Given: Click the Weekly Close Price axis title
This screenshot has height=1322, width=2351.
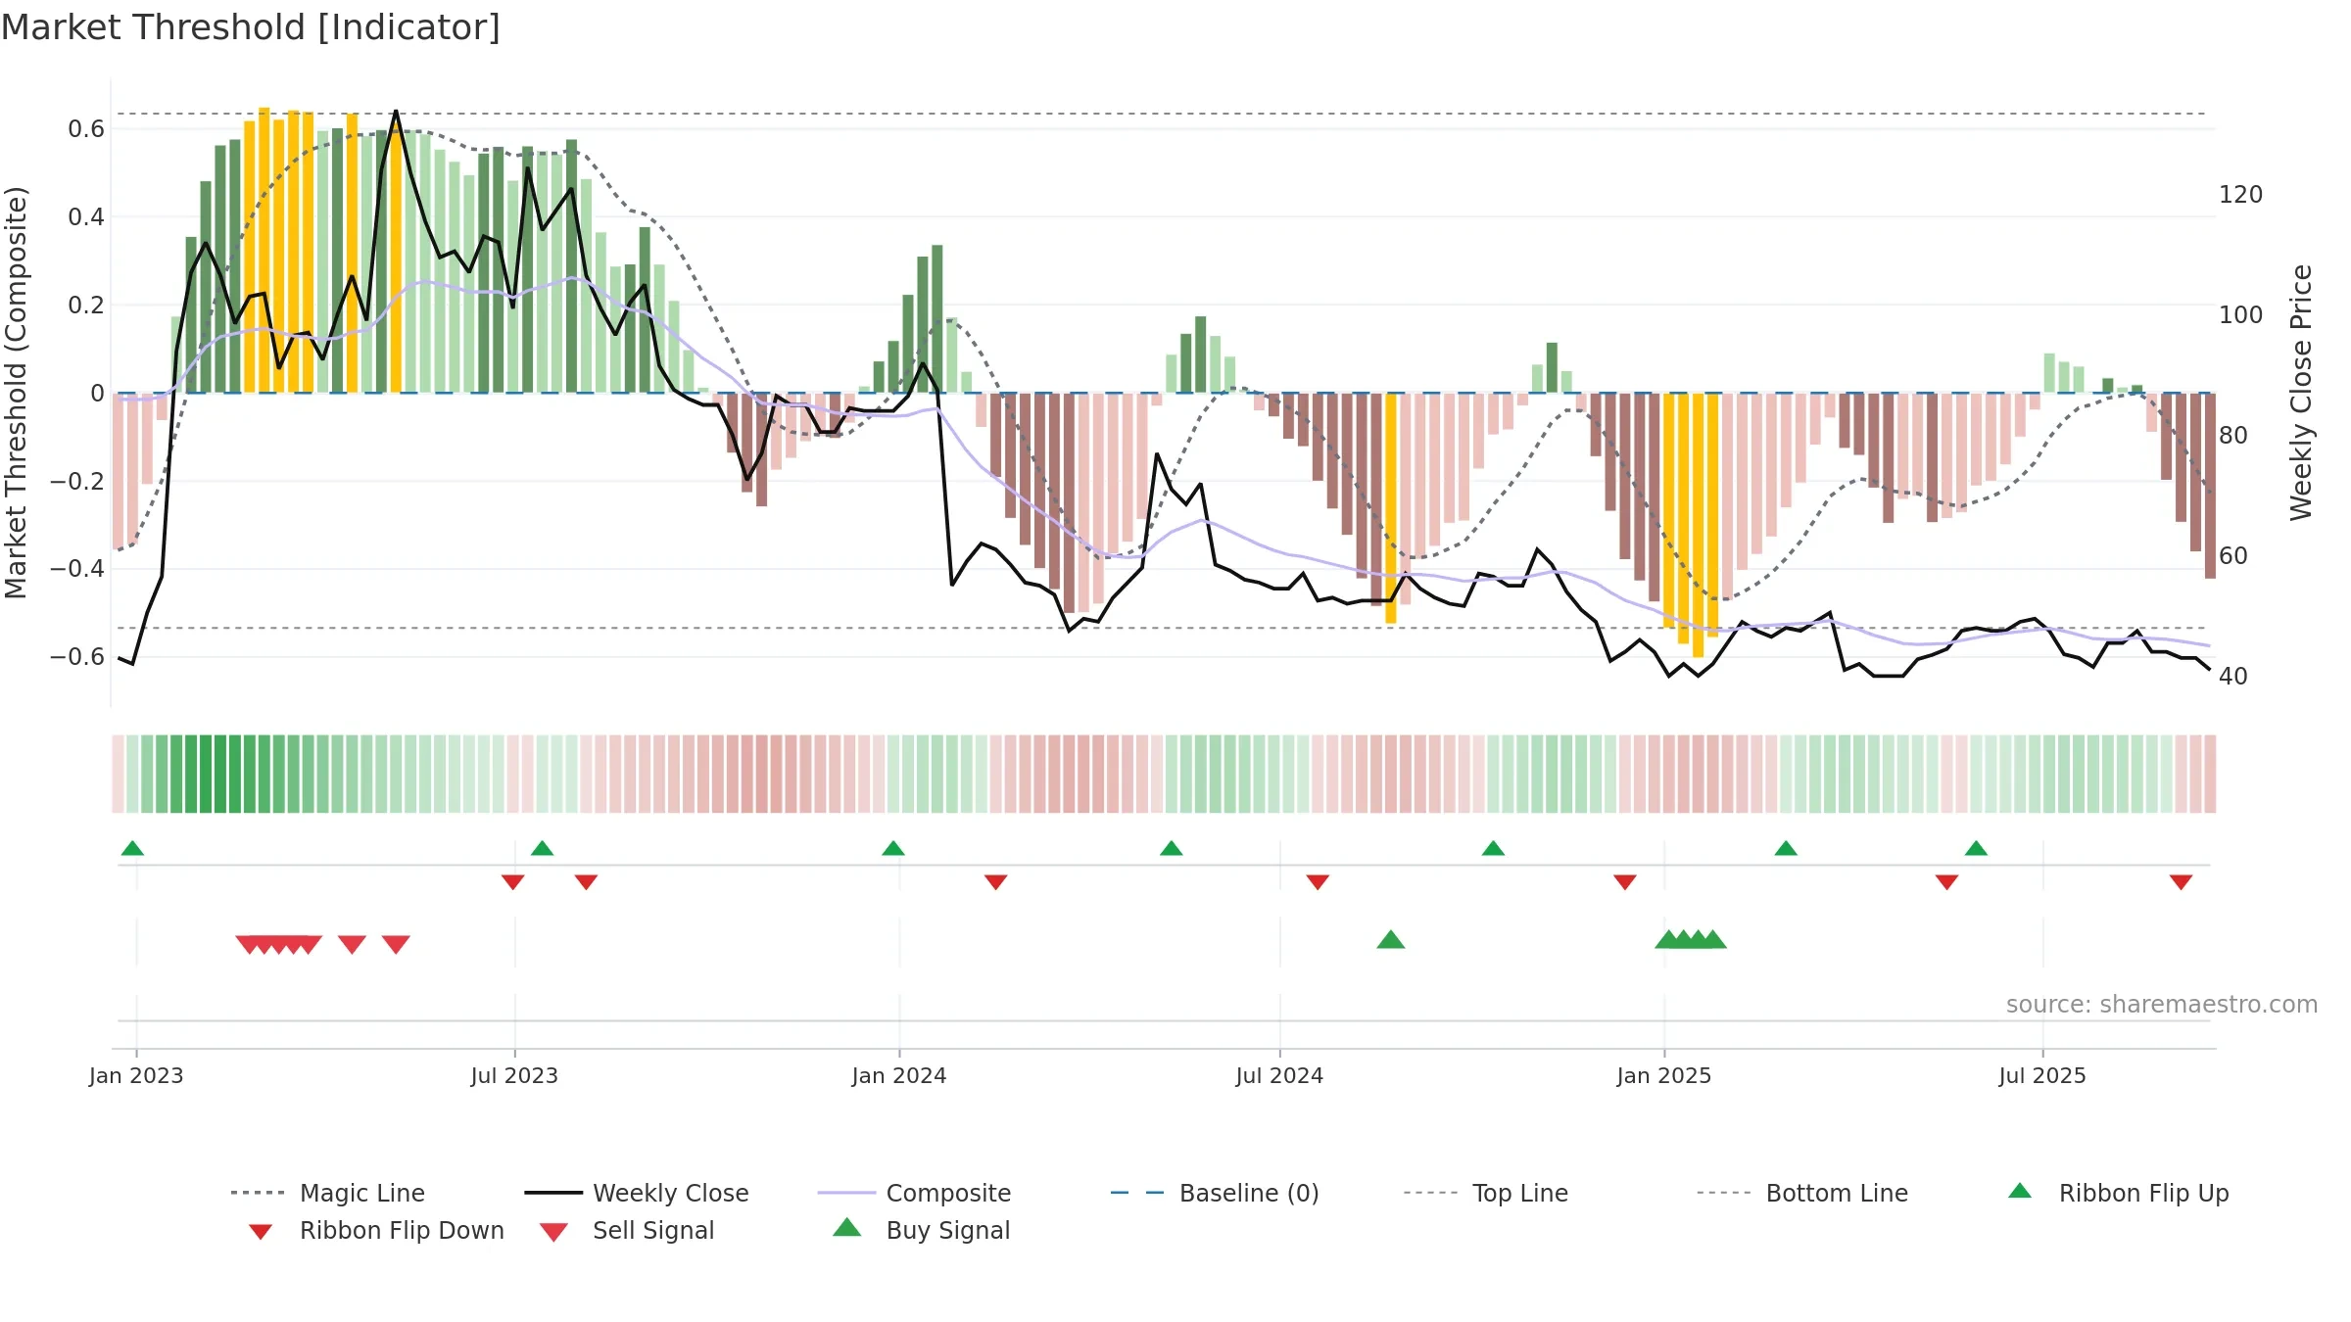Looking at the screenshot, I should 2301,393.
